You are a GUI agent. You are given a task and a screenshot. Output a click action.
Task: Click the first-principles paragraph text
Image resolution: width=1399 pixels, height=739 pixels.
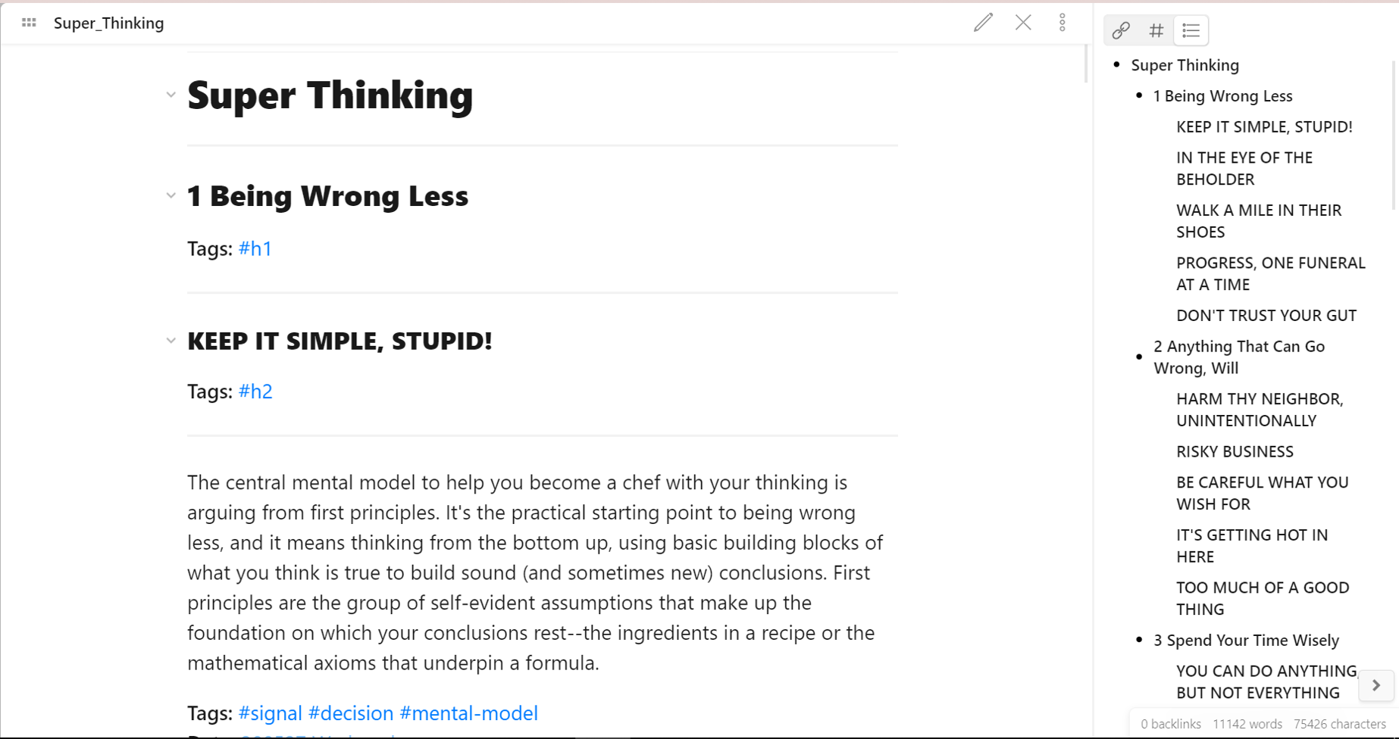pos(535,573)
